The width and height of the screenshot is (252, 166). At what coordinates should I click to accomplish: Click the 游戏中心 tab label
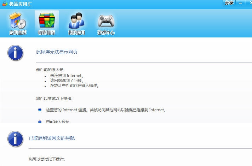click(106, 33)
